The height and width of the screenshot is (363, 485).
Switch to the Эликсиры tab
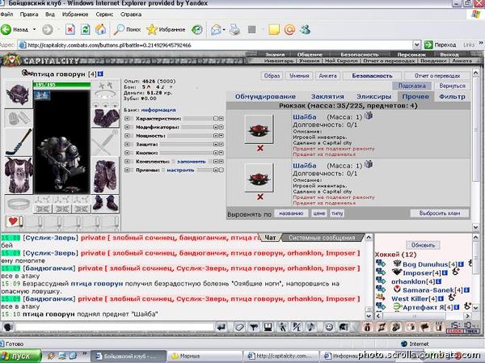click(373, 96)
